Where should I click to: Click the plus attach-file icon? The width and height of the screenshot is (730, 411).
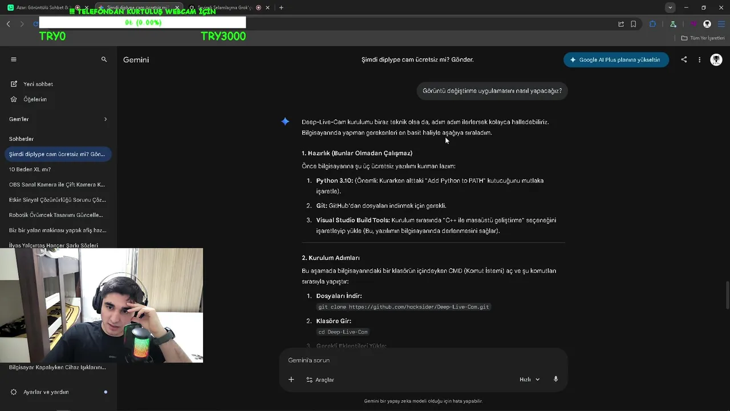[x=291, y=380]
